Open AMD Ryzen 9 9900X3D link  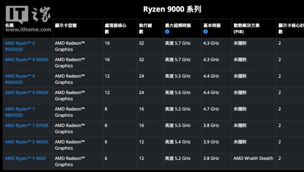click(20, 79)
